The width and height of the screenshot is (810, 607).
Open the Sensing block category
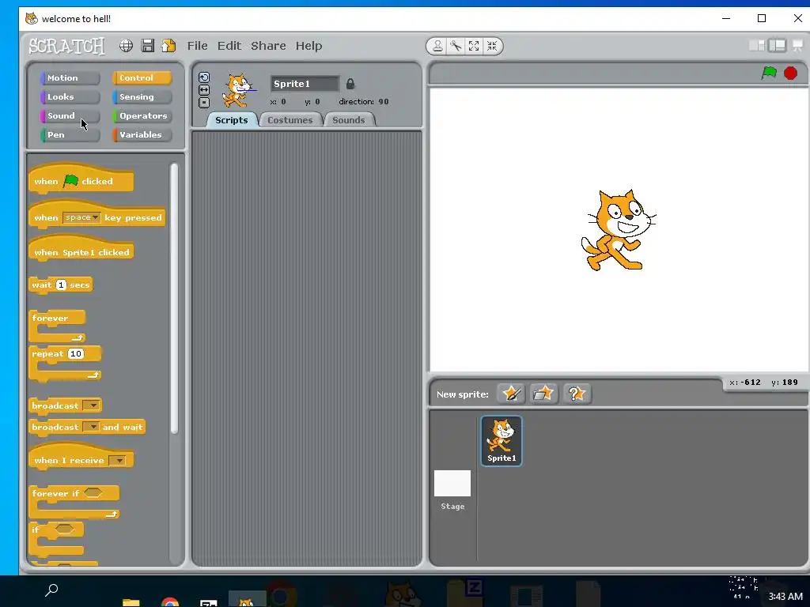(142, 97)
